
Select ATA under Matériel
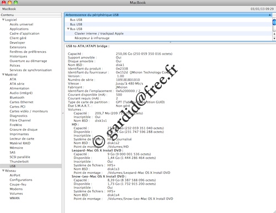13,79
